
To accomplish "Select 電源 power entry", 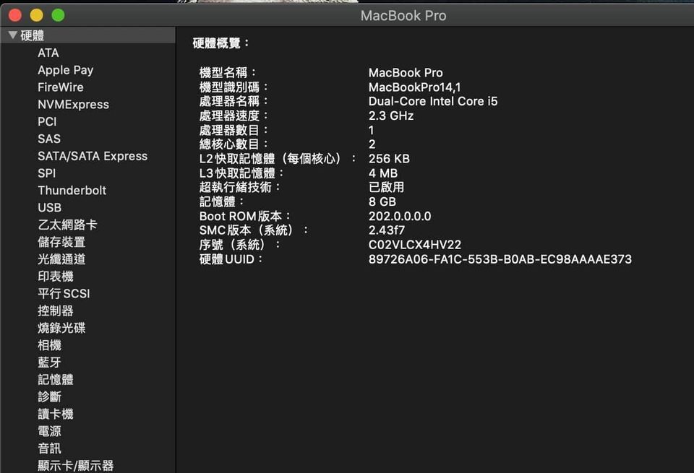I will pos(50,431).
